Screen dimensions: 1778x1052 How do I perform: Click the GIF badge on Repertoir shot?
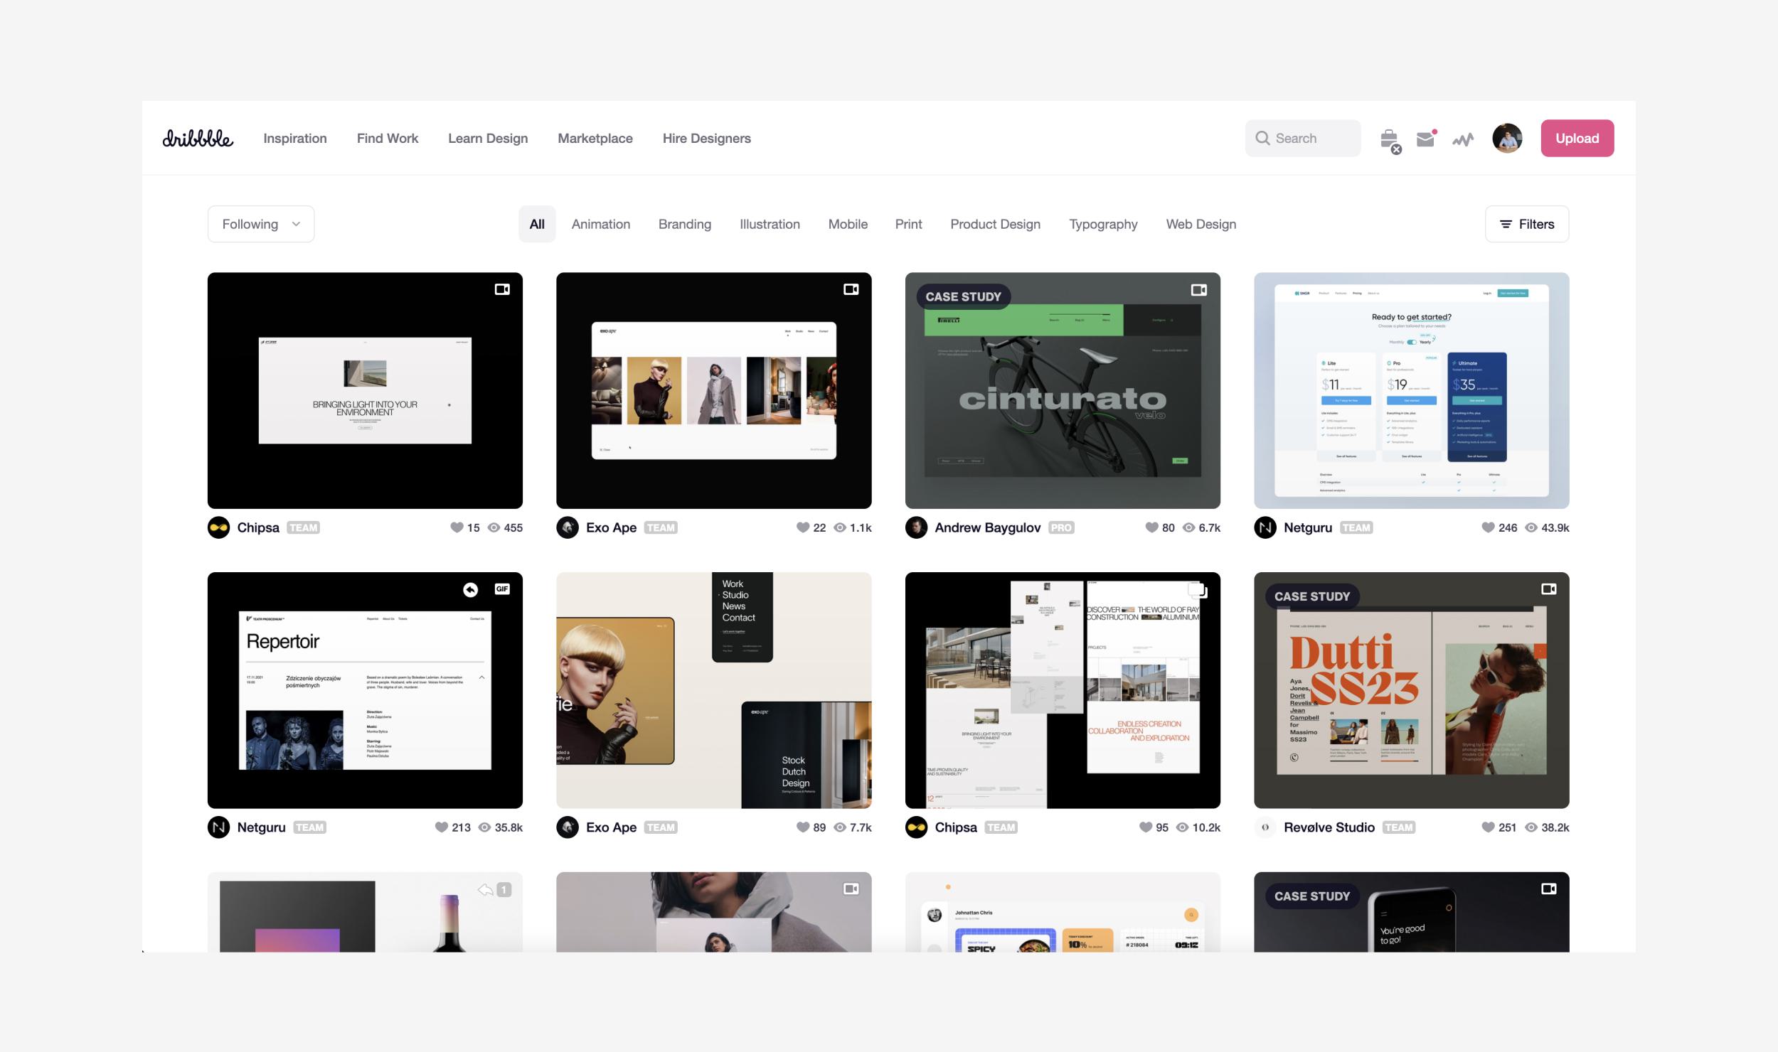click(x=502, y=589)
